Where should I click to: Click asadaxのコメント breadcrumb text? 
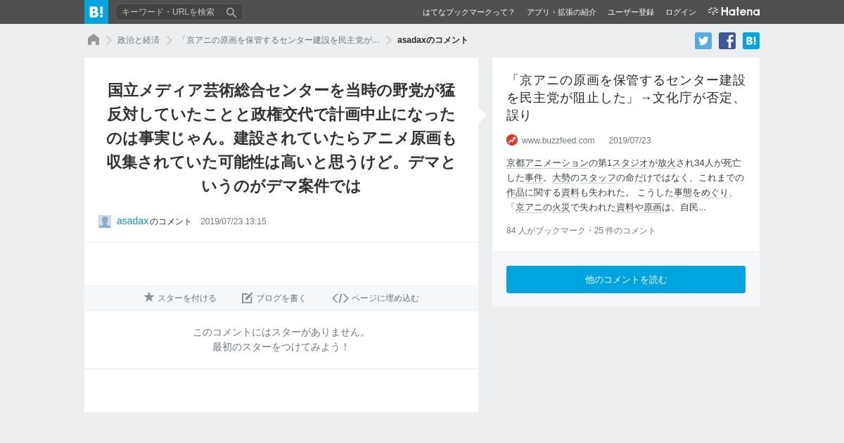(x=433, y=40)
